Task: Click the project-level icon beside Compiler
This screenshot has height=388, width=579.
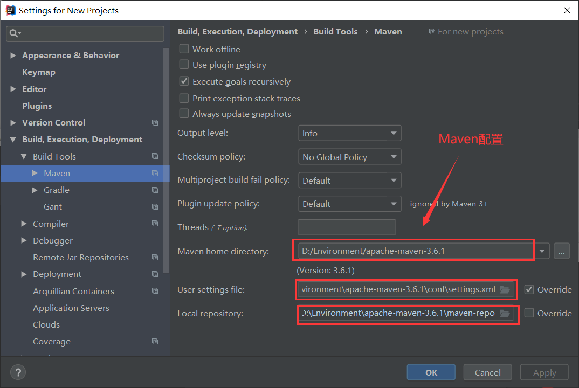Action: coord(155,223)
